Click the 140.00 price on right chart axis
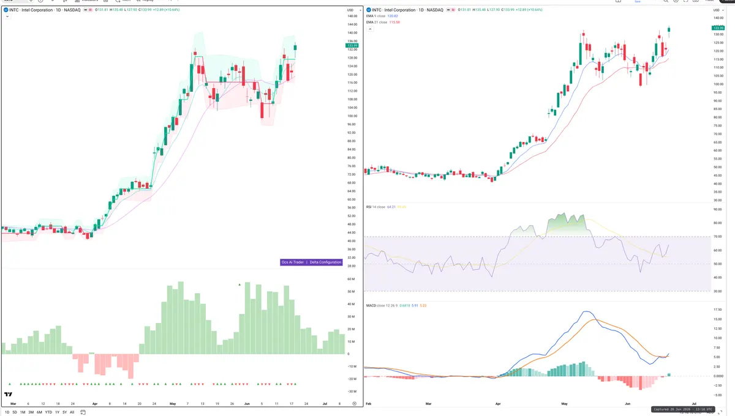The image size is (735, 416). 718,18
